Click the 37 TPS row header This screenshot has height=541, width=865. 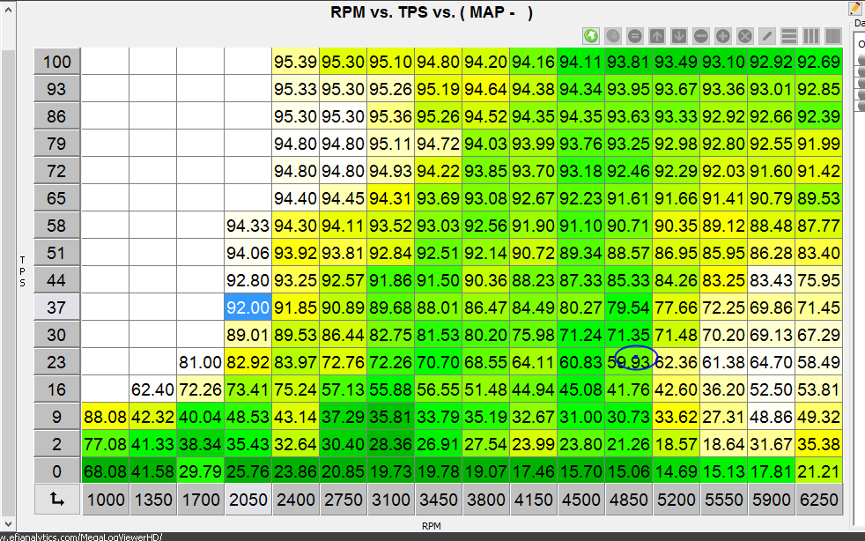coord(57,308)
